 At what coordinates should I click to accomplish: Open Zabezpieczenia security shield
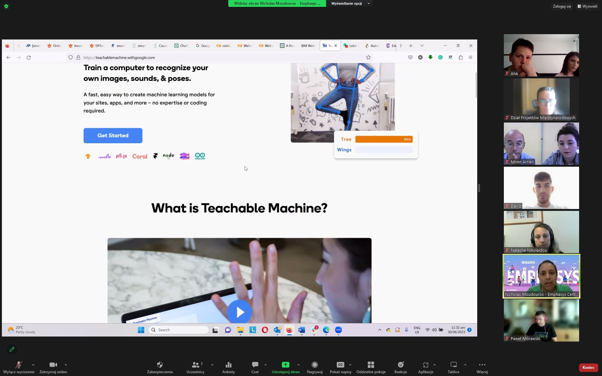pos(160,367)
